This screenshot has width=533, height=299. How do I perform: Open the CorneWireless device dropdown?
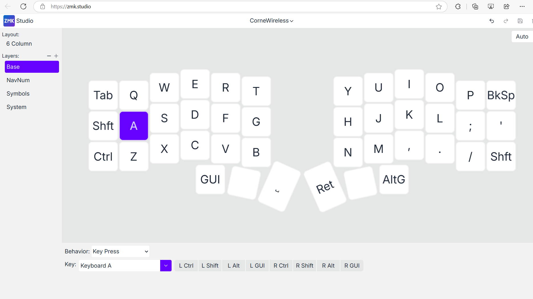271,21
